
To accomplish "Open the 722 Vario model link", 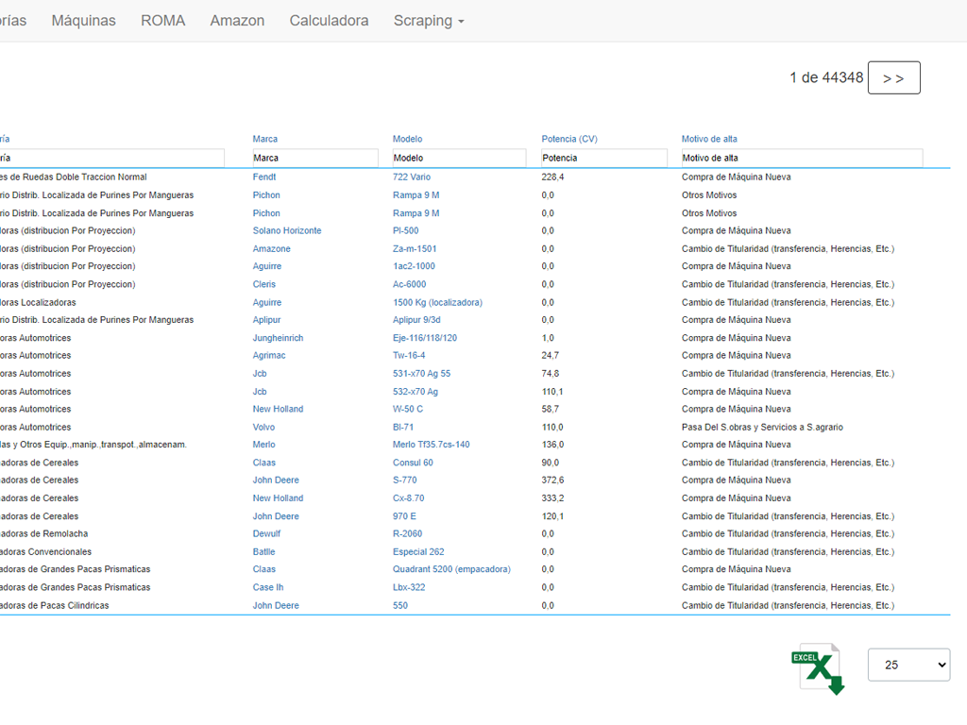I will 412,177.
